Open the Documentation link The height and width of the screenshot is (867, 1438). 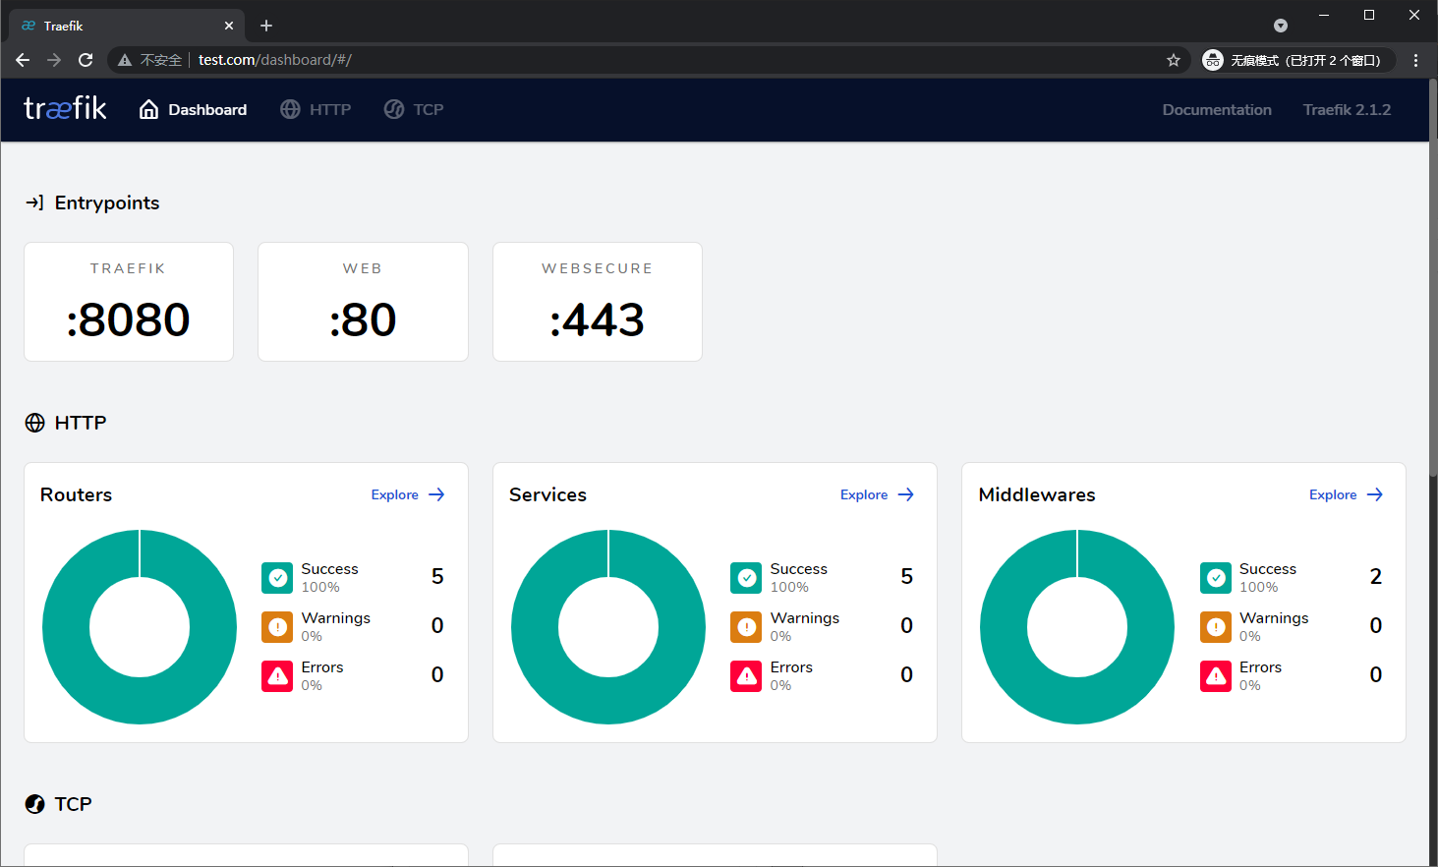tap(1217, 109)
